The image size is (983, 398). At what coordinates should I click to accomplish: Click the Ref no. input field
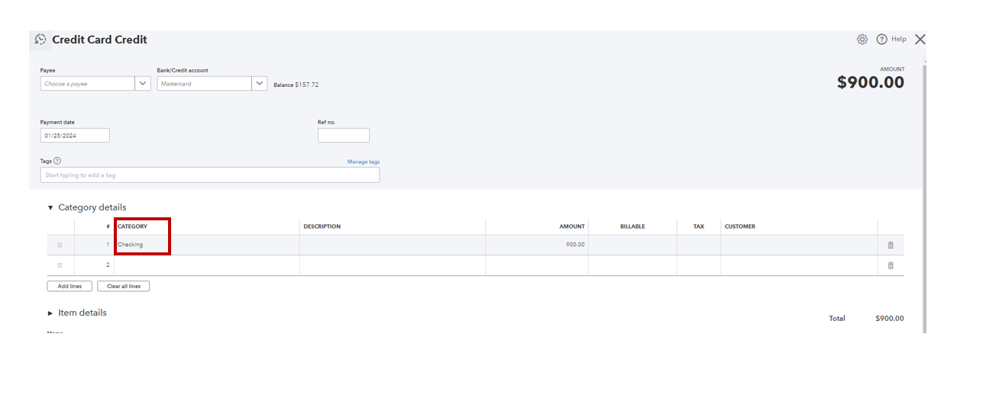343,136
